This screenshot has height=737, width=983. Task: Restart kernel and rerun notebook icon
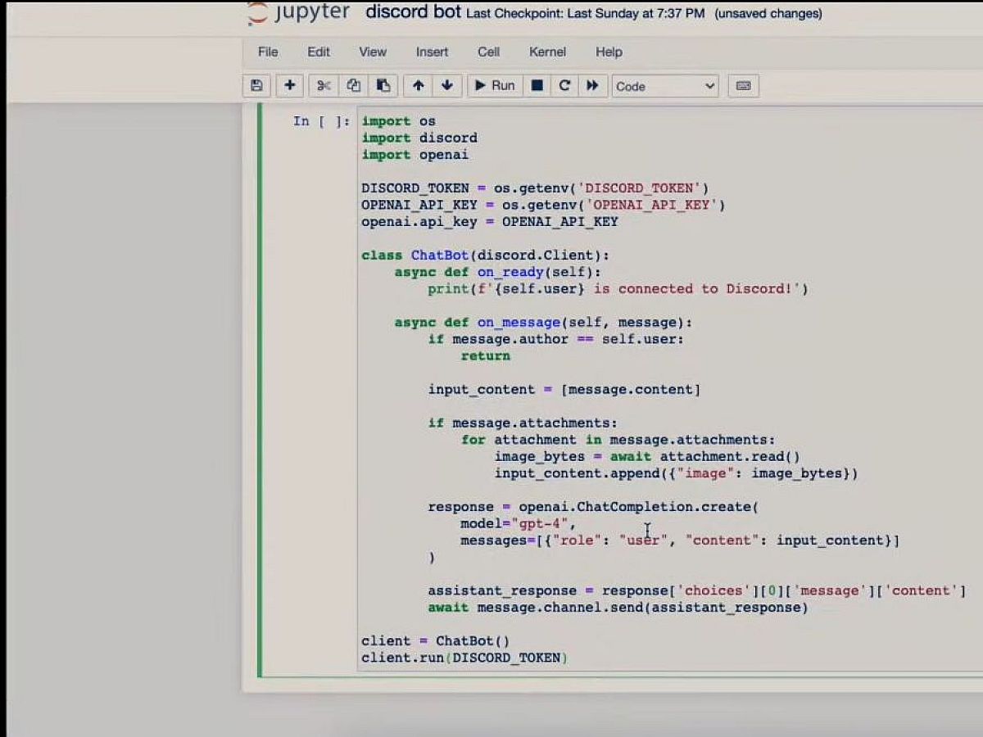[592, 86]
